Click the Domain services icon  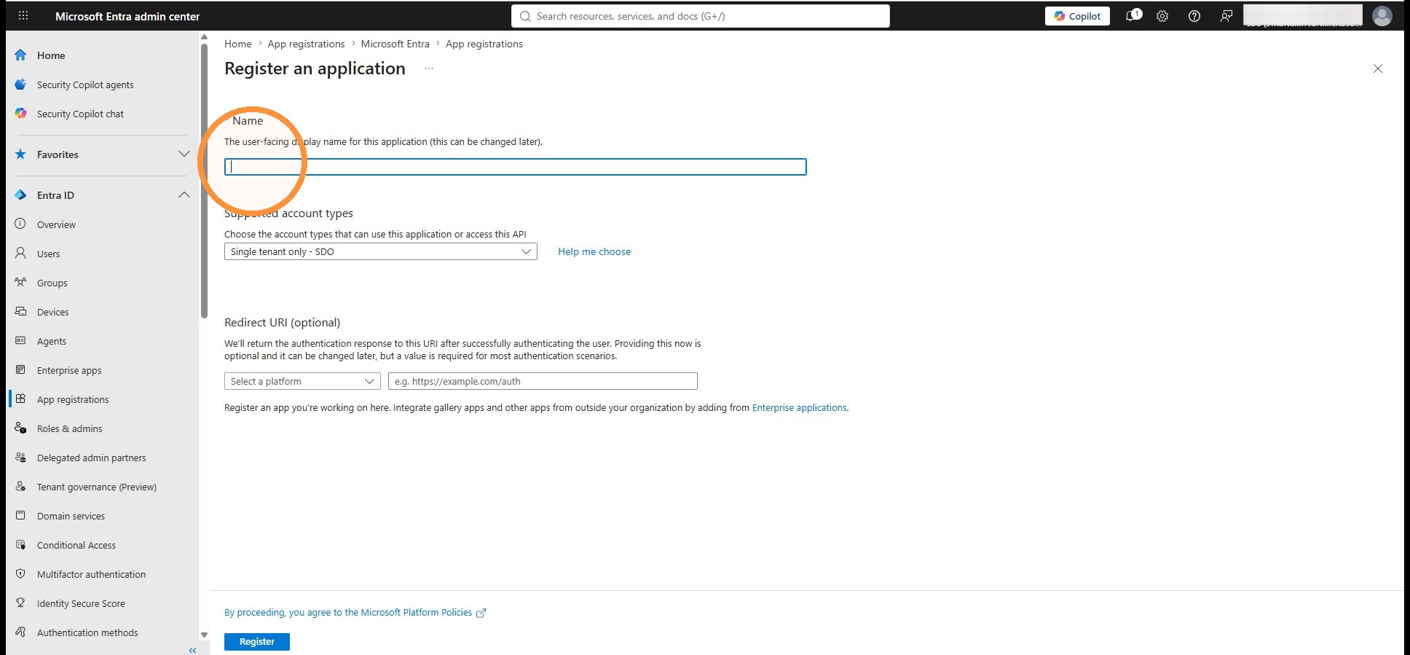coord(20,516)
